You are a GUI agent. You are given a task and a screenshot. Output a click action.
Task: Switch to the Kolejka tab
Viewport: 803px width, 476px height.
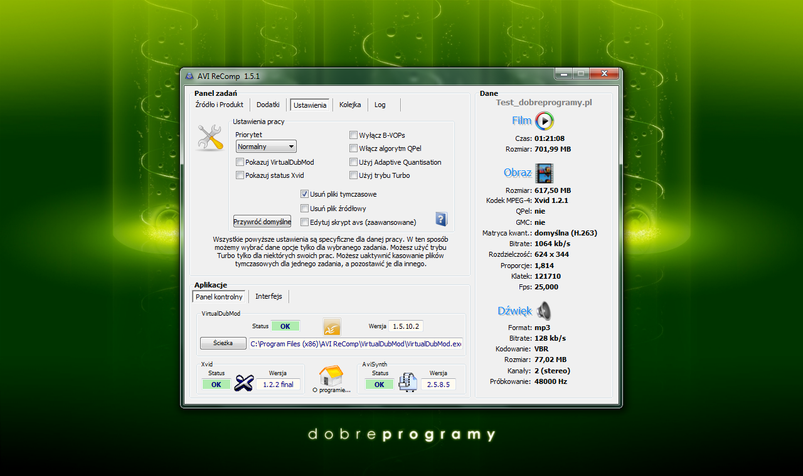click(x=350, y=105)
